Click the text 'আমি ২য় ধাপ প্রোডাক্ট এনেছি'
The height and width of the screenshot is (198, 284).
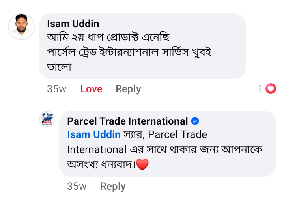coord(108,37)
